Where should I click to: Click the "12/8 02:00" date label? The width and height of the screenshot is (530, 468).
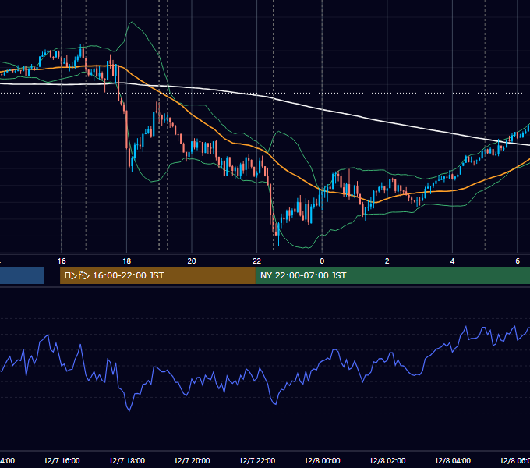coord(387,460)
